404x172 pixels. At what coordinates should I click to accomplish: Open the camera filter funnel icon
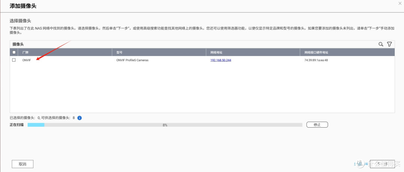[x=389, y=44]
